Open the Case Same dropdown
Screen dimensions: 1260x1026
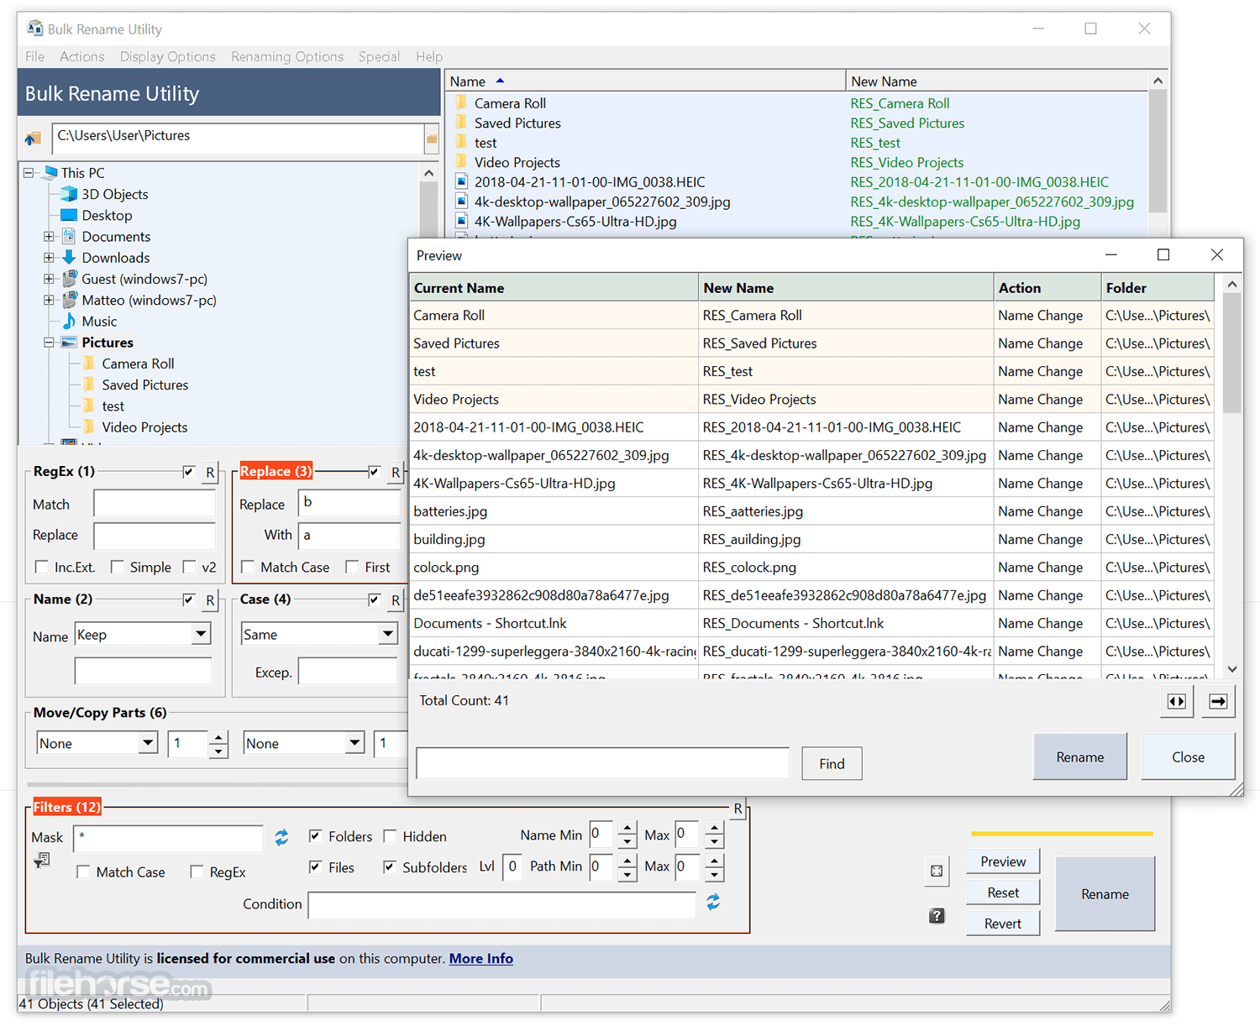tap(387, 634)
